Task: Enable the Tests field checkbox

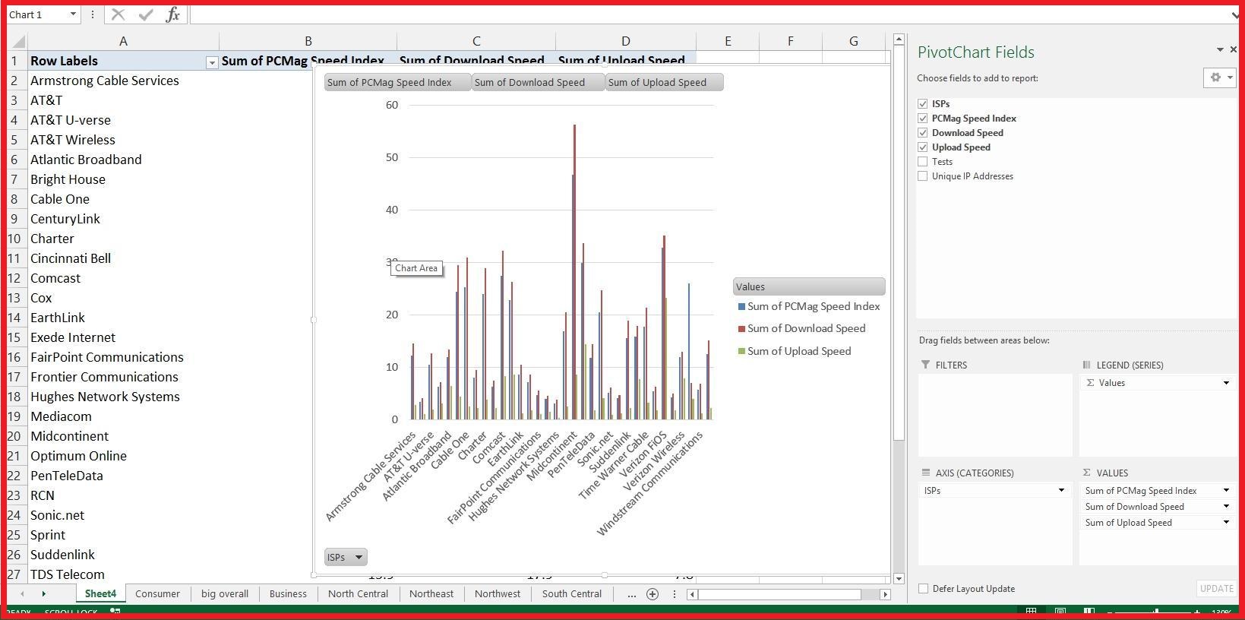Action: 922,162
